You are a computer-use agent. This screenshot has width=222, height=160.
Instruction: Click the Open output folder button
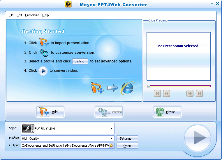(x=127, y=145)
